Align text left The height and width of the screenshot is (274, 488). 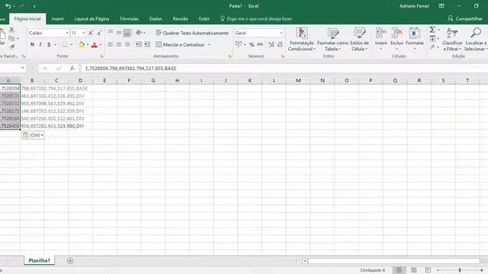point(111,45)
